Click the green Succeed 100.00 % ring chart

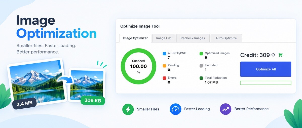coord(138,66)
